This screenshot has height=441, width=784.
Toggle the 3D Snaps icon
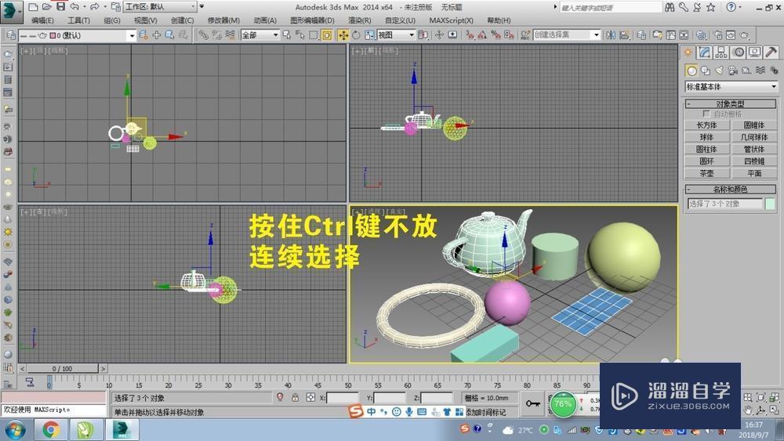tap(470, 35)
